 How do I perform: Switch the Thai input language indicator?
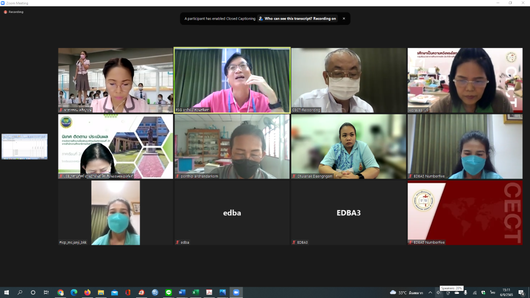pos(493,293)
